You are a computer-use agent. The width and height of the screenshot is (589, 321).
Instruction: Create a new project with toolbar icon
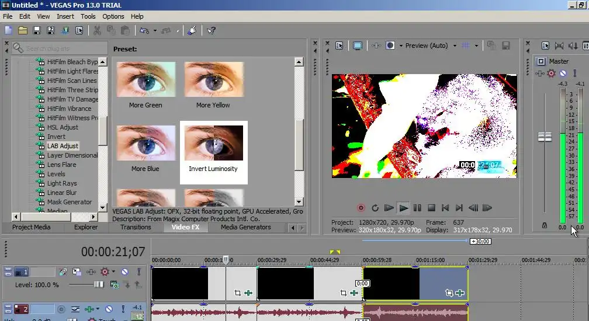click(x=9, y=31)
